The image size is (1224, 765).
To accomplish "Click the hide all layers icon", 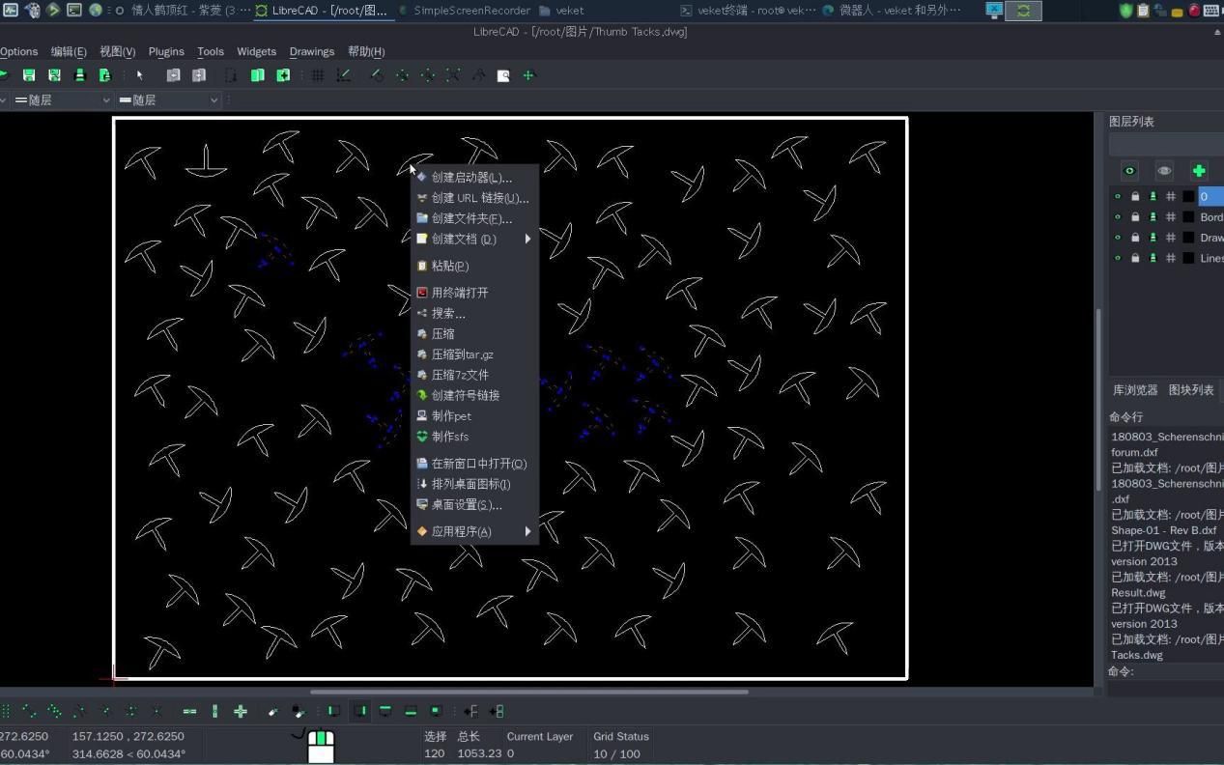I will (1164, 171).
